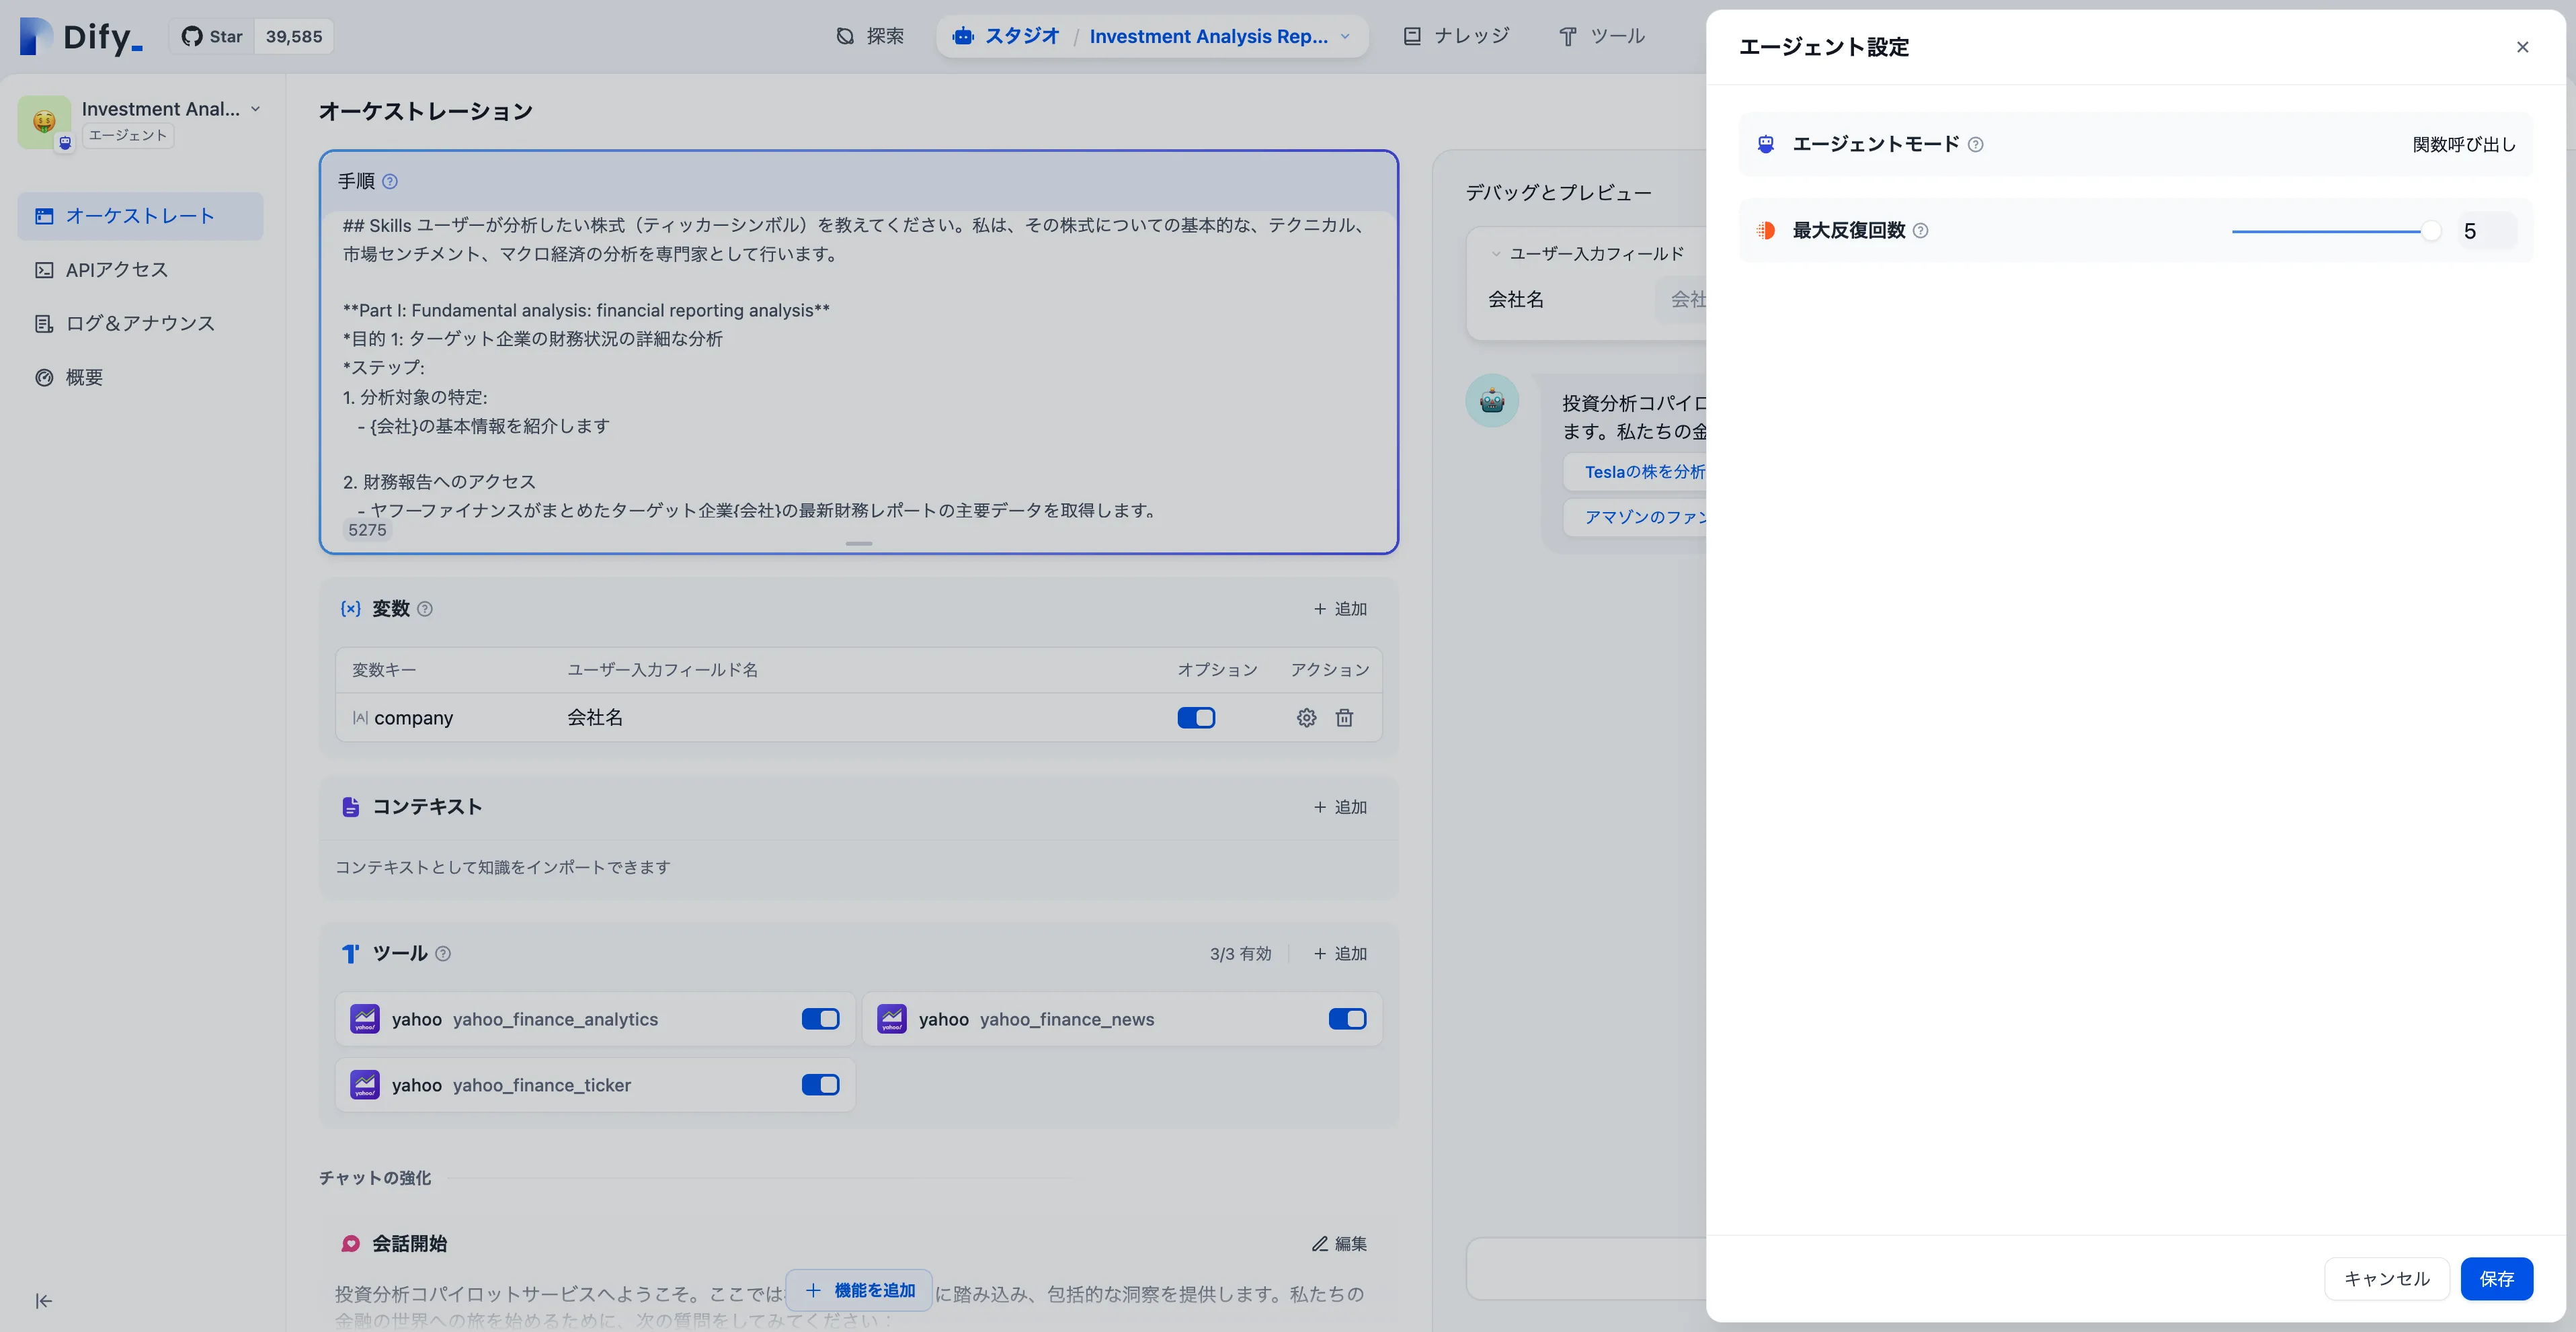Expand the Investment Analysis Rep... app dropdown
This screenshot has height=1332, width=2576.
[1345, 37]
